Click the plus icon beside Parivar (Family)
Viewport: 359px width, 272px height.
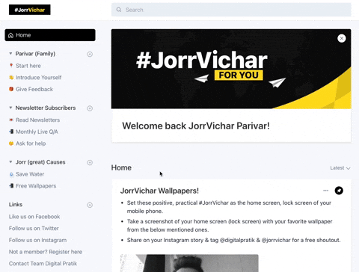(x=90, y=54)
